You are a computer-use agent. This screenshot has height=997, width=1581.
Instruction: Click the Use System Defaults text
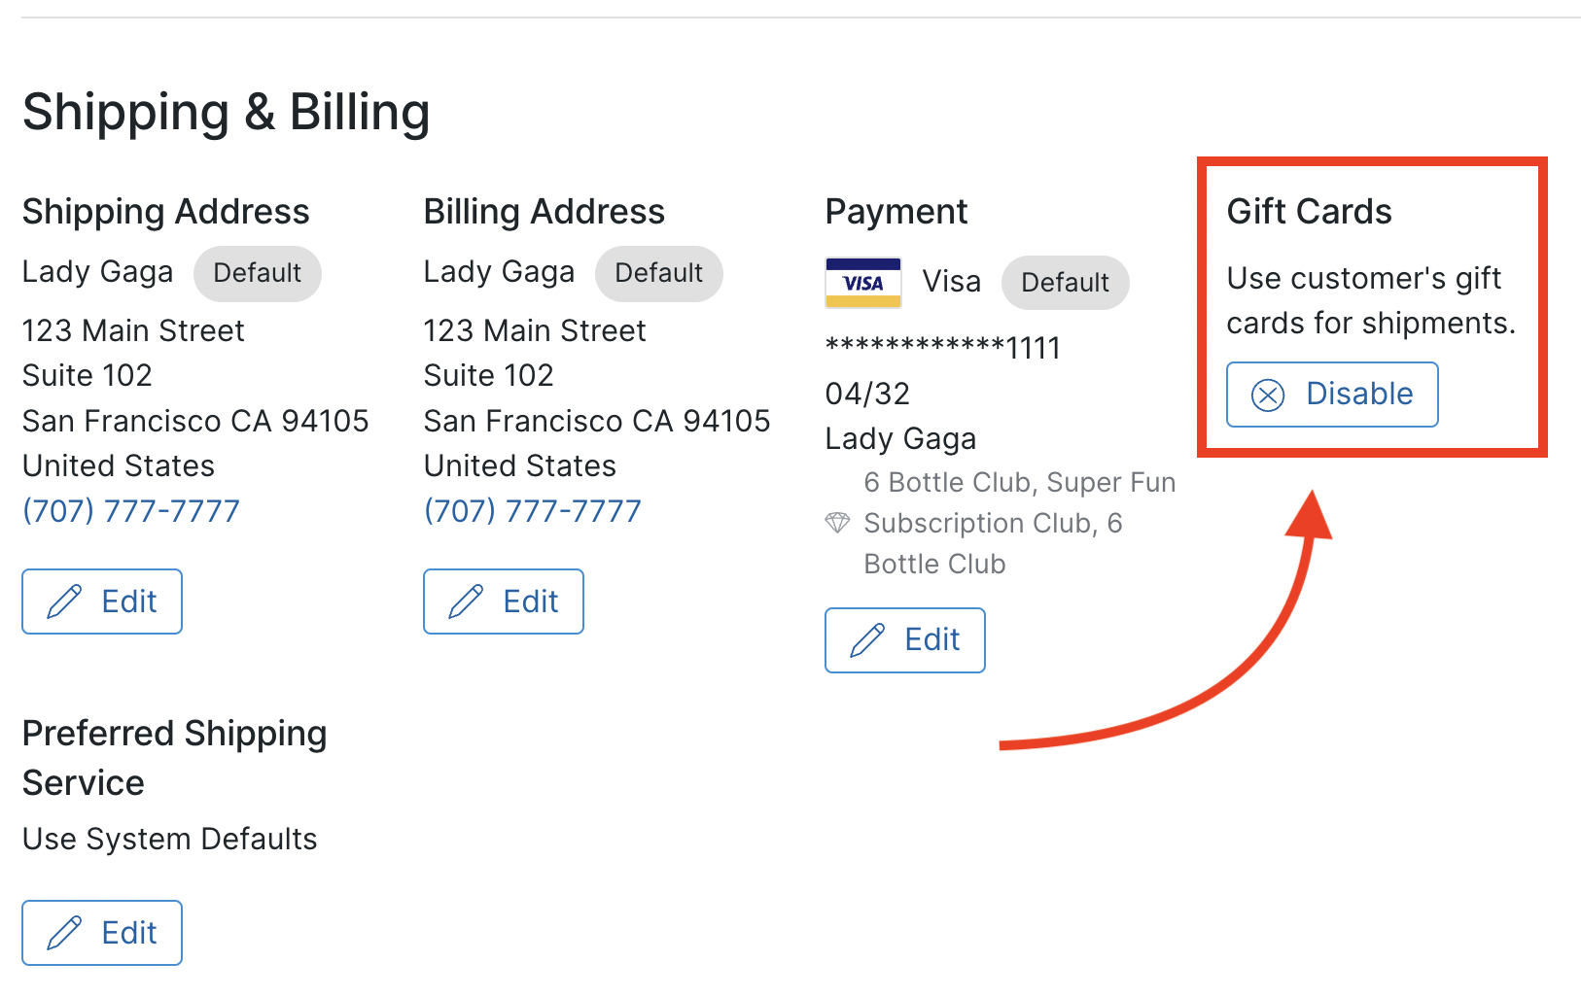[x=170, y=839]
